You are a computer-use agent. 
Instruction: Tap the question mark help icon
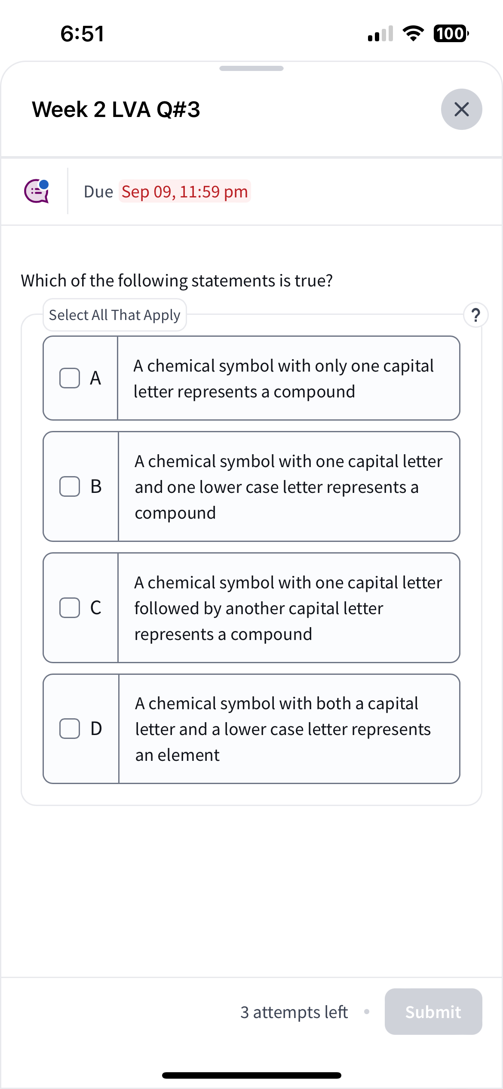(475, 315)
